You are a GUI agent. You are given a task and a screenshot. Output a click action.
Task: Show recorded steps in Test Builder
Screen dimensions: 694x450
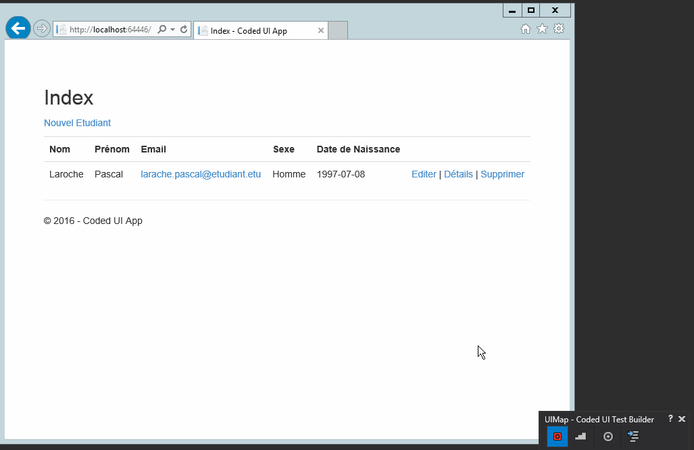pos(580,437)
